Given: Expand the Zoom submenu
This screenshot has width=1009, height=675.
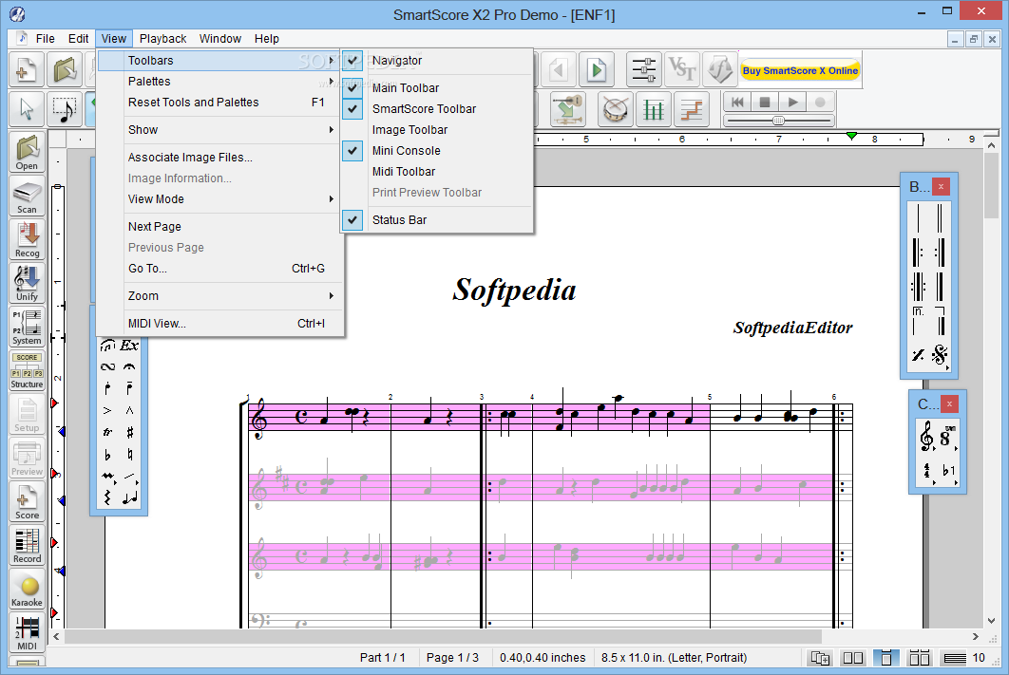Looking at the screenshot, I should pos(219,296).
